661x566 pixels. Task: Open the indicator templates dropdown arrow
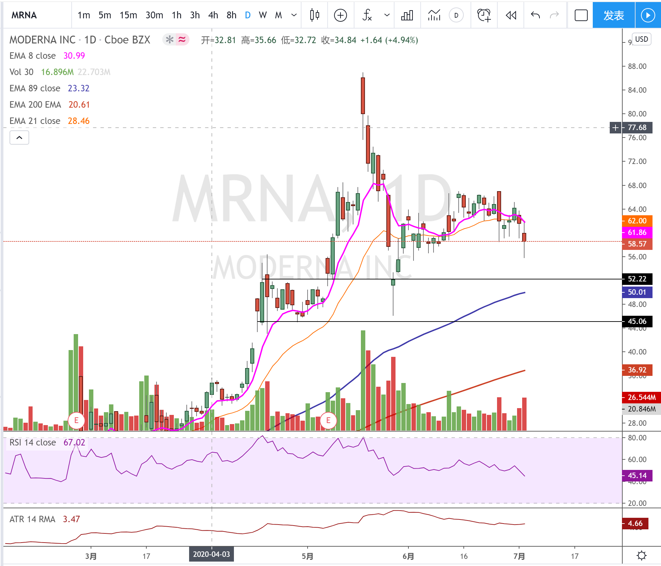click(x=387, y=15)
